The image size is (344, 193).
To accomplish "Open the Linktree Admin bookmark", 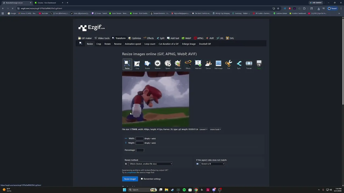I will pos(280,13).
